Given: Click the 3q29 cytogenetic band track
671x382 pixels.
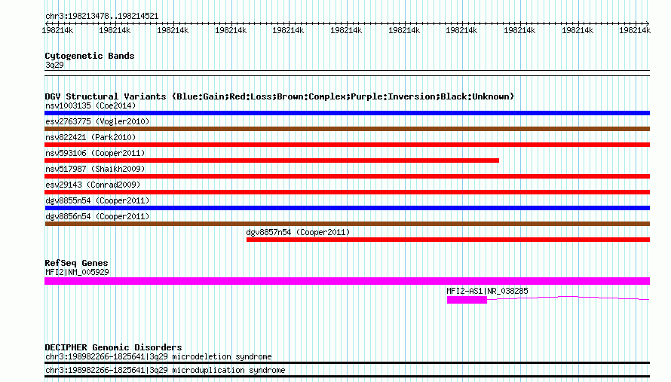Looking at the screenshot, I should coord(347,73).
